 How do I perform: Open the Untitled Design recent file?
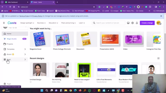coord(40,70)
